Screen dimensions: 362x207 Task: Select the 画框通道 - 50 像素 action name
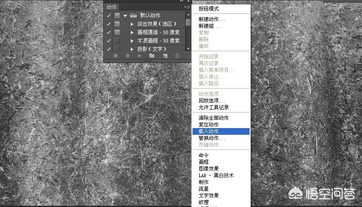[159, 32]
